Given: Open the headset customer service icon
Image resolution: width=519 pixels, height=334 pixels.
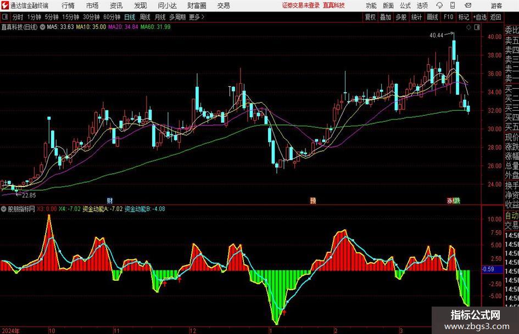Looking at the screenshot, I should 439,5.
